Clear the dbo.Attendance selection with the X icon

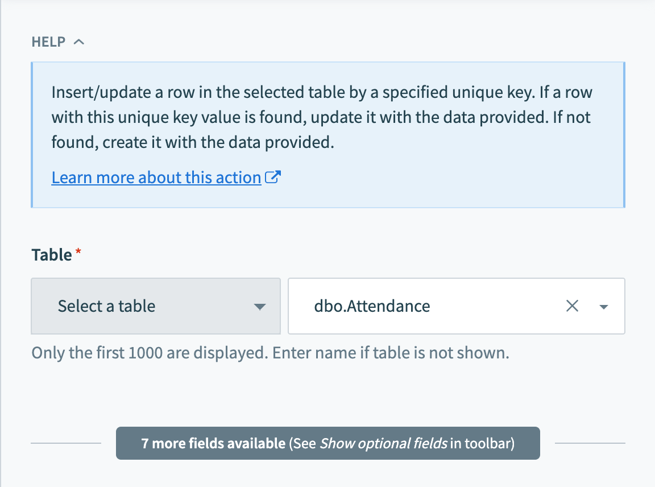pyautogui.click(x=572, y=306)
